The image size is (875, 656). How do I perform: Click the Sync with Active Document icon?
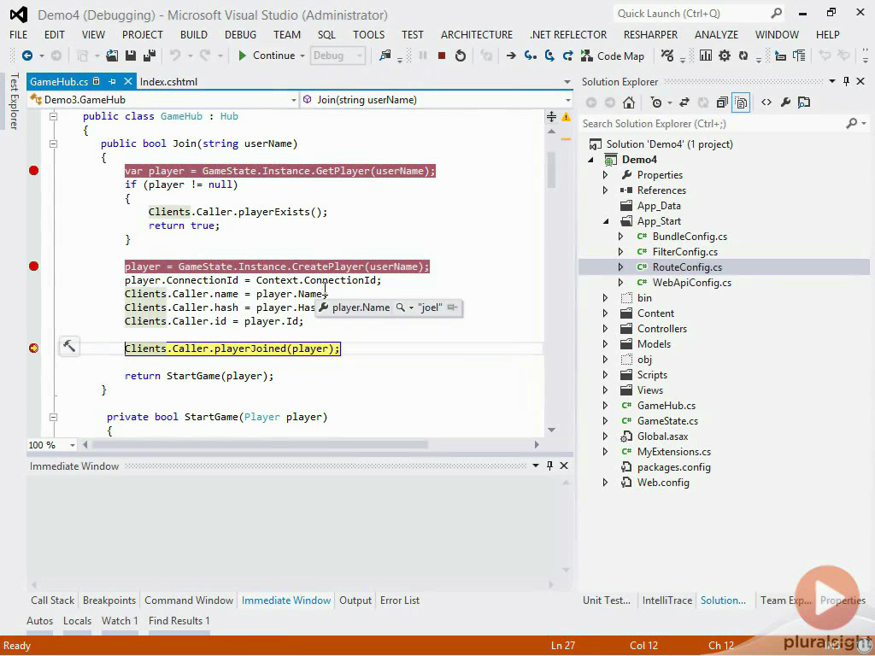click(684, 102)
